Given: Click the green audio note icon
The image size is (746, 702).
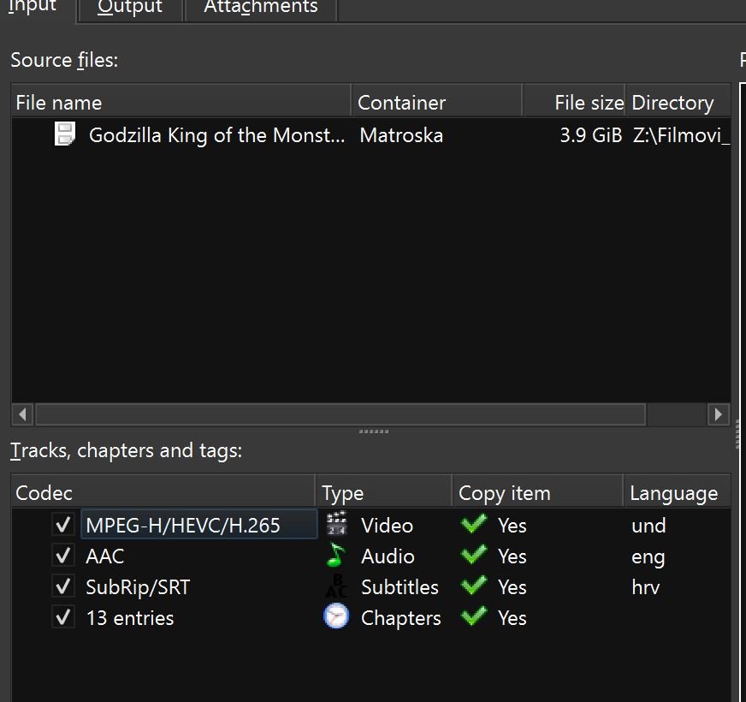Looking at the screenshot, I should (336, 556).
